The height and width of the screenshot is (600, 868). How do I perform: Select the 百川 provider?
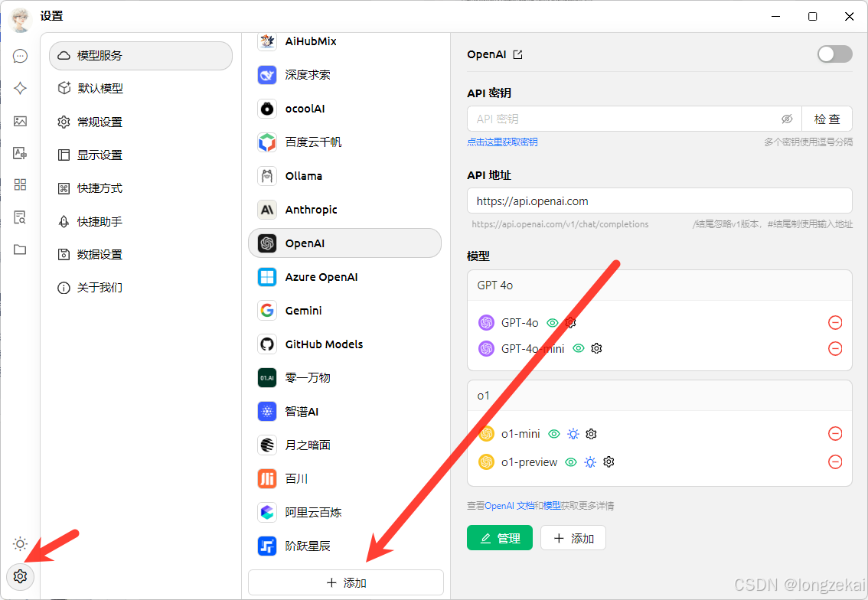click(345, 479)
